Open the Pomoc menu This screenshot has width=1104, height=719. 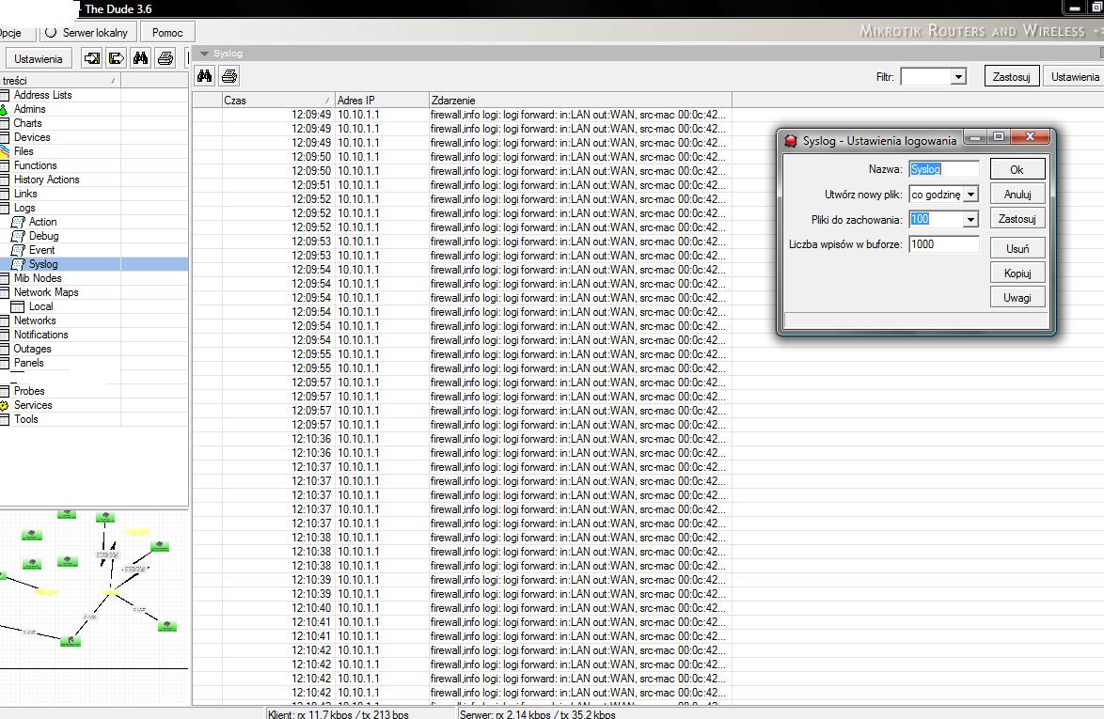167,32
